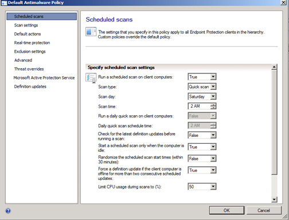Open Scan settings section

click(x=26, y=25)
